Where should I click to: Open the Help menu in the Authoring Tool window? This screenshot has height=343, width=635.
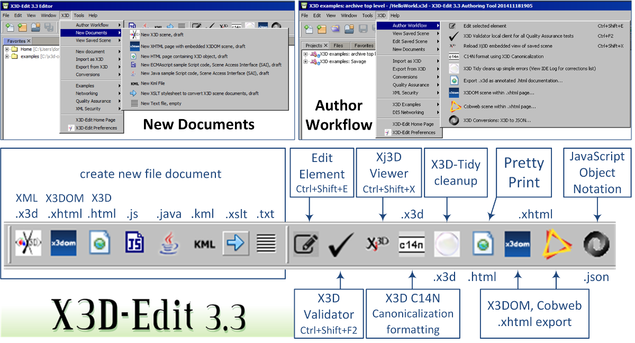pyautogui.click(x=395, y=15)
